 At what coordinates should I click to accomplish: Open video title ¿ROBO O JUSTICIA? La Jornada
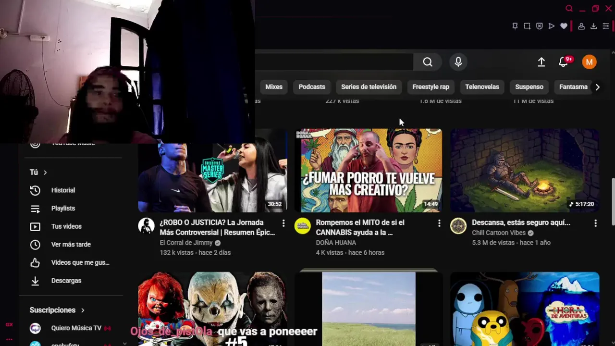click(x=217, y=227)
